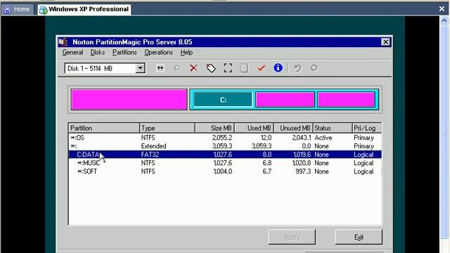Open the Help menu
Image resolution: width=450 pixels, height=253 pixels.
tap(186, 53)
